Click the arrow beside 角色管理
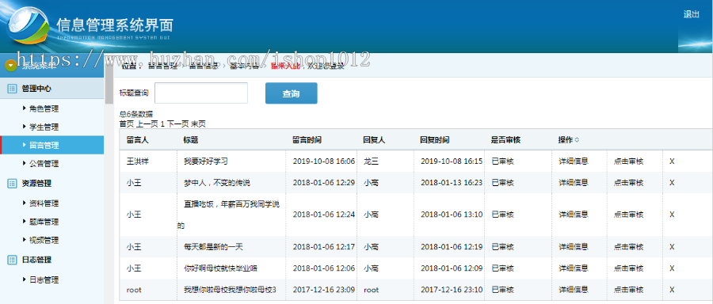713x304 pixels. (24, 108)
